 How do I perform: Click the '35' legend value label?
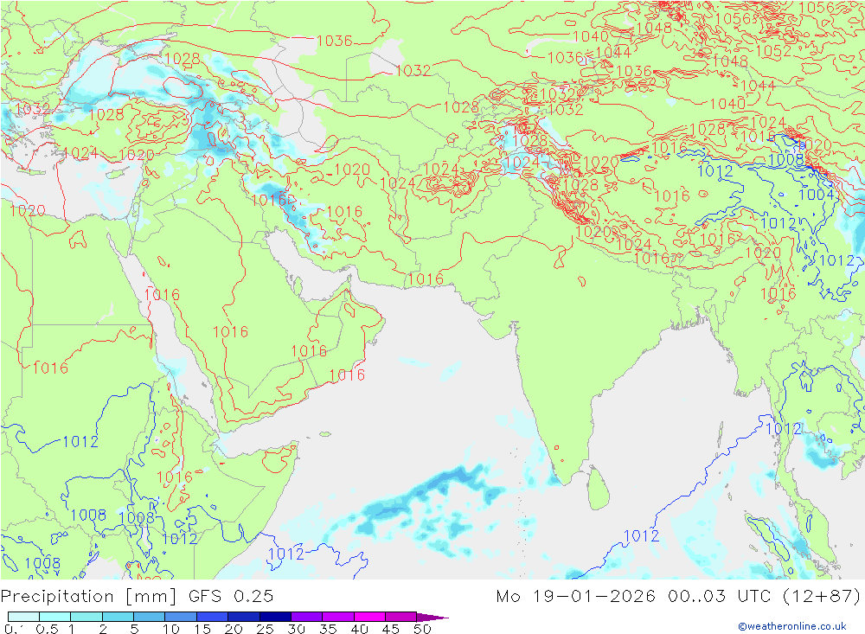pos(328,629)
